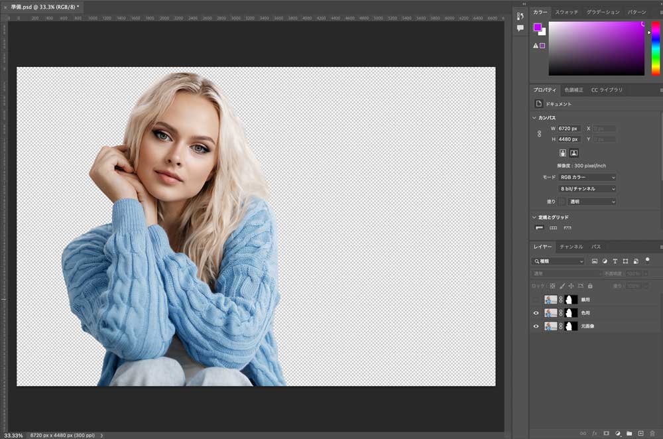The width and height of the screenshot is (663, 439).
Task: Show the hidden 線用 layer
Action: [x=536, y=300]
